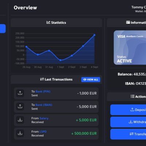Click the upload icon beside Bank (PIN)
Image resolution: width=146 pixels, height=146 pixels.
click(x=20, y=93)
